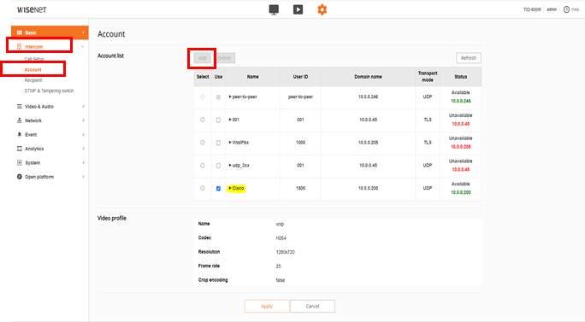Open the playback icon in header

tap(298, 9)
